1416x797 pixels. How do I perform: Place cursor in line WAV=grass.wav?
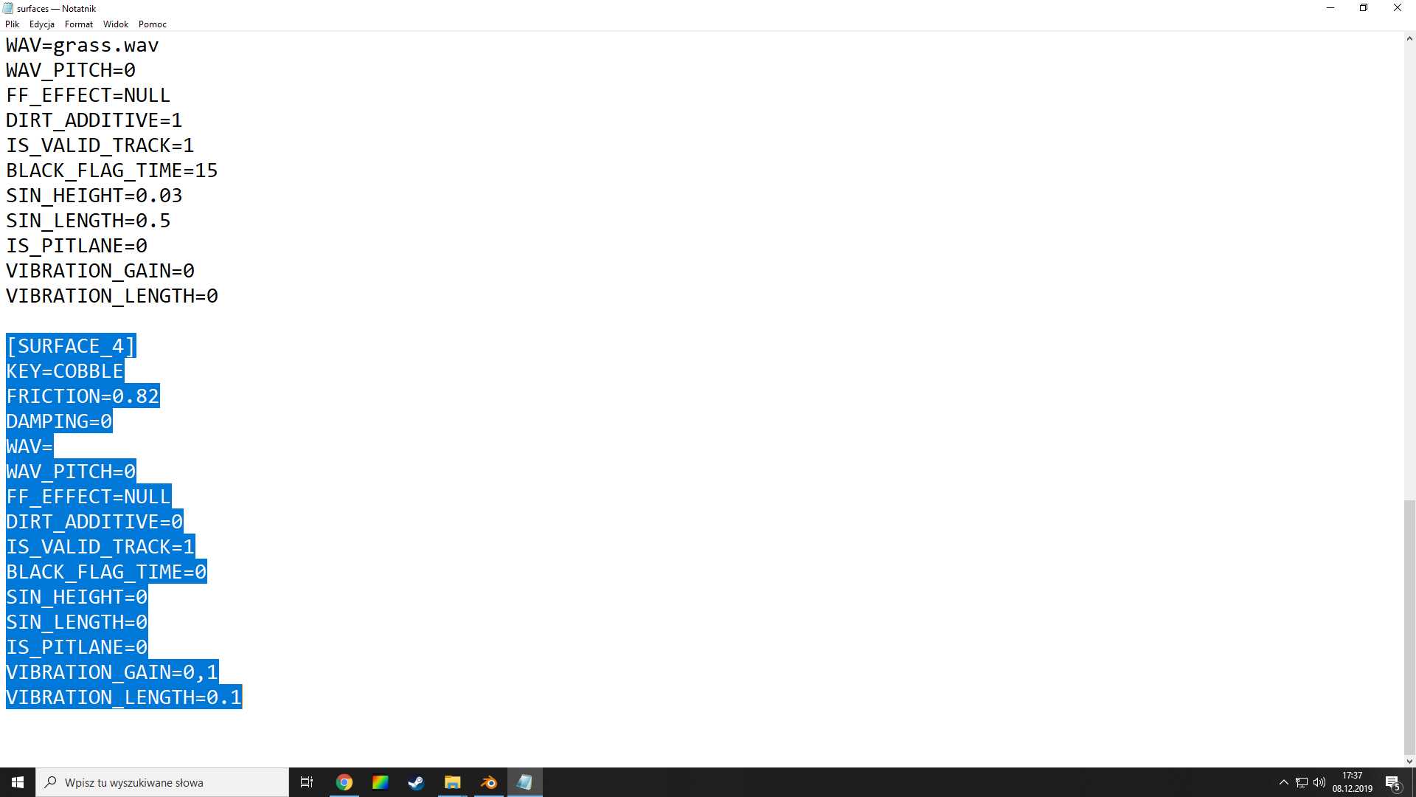click(83, 46)
